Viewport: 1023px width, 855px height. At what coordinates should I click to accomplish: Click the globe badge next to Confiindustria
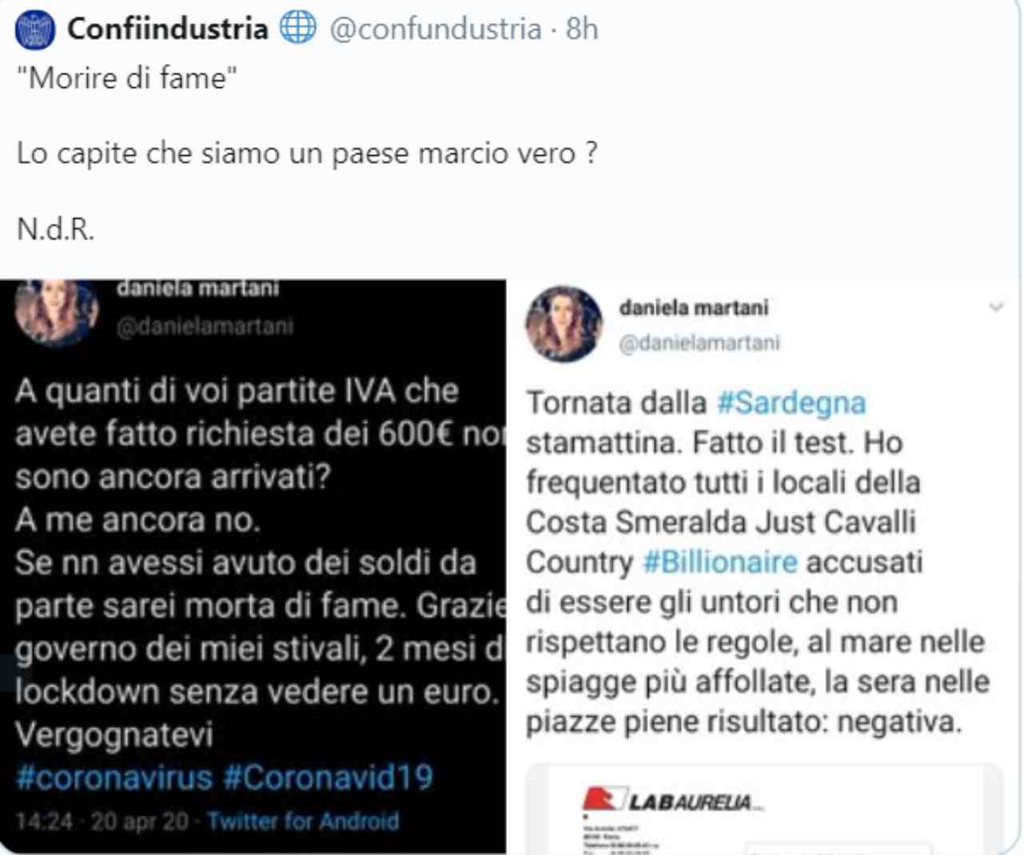pyautogui.click(x=297, y=28)
